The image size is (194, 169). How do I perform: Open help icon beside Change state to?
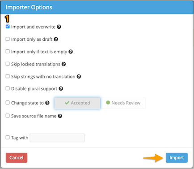pos(47,103)
